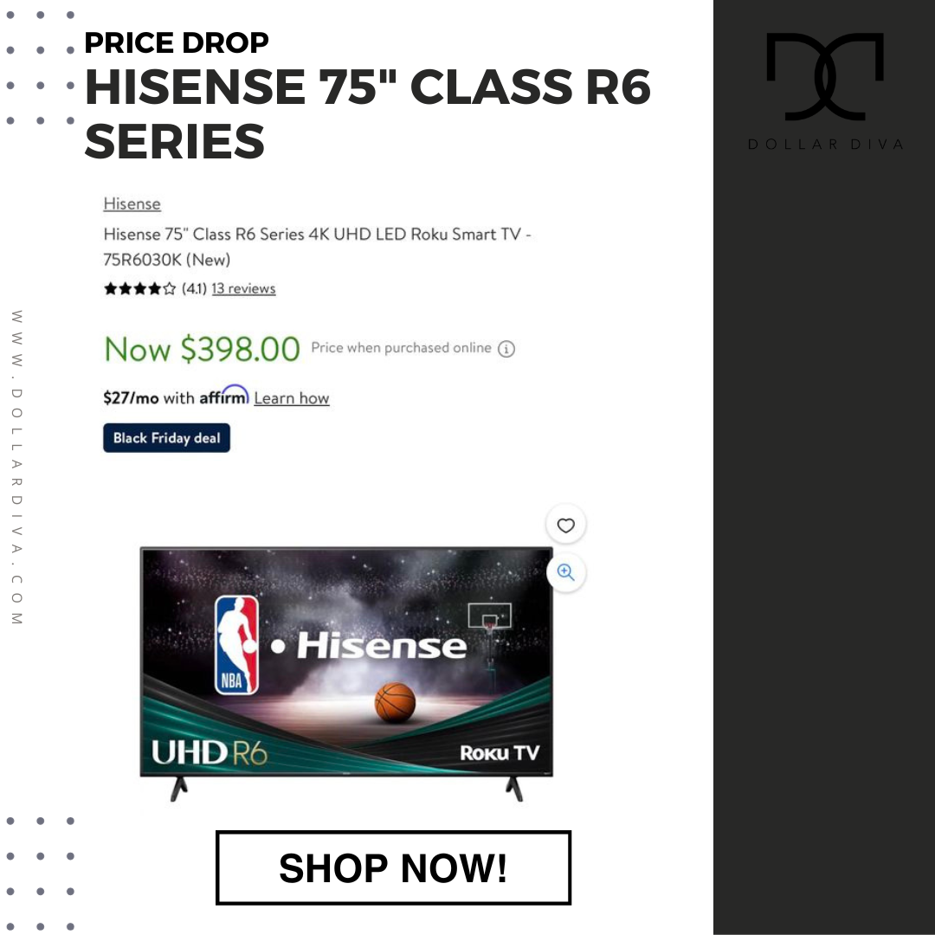Image resolution: width=935 pixels, height=935 pixels.
Task: Click the Affirm logo
Action: [223, 396]
